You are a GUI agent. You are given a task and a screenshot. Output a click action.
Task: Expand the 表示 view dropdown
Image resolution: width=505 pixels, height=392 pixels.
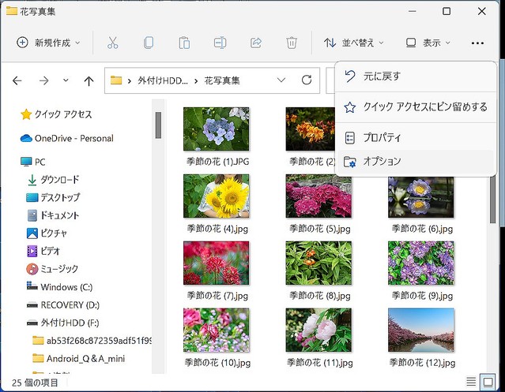(x=428, y=43)
